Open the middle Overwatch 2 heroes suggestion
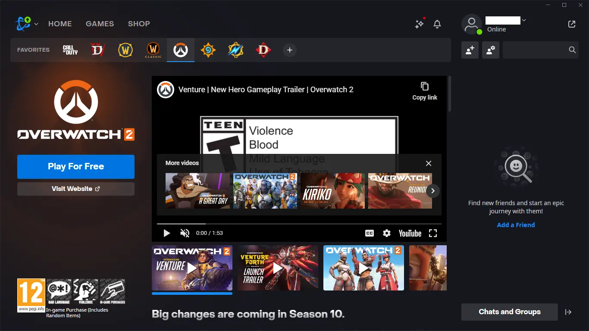Image resolution: width=589 pixels, height=331 pixels. click(x=265, y=191)
